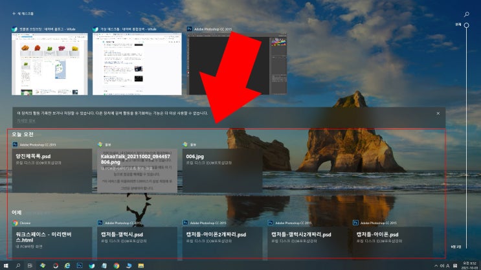Open the KakaoTalk_20211002 png activity card
This screenshot has width=481, height=270.
pos(137,170)
